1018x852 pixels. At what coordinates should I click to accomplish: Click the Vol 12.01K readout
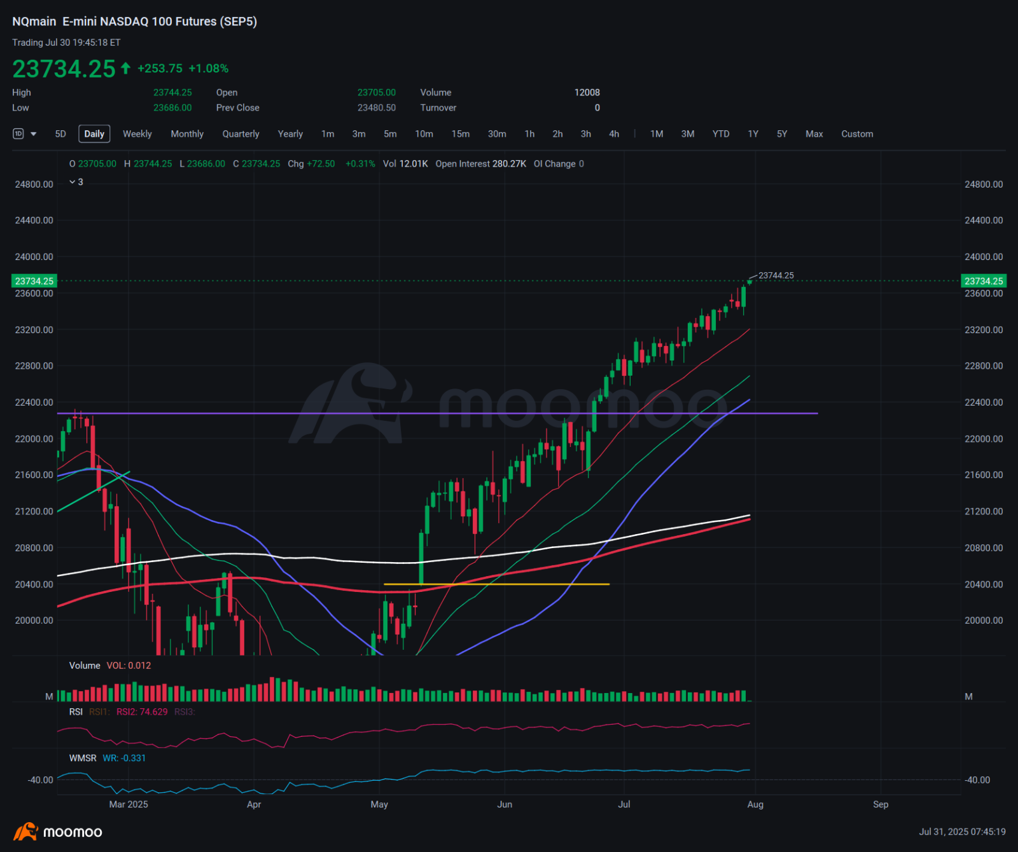point(405,163)
